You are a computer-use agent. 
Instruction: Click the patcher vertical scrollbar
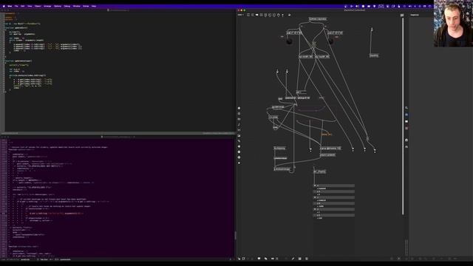click(x=403, y=116)
